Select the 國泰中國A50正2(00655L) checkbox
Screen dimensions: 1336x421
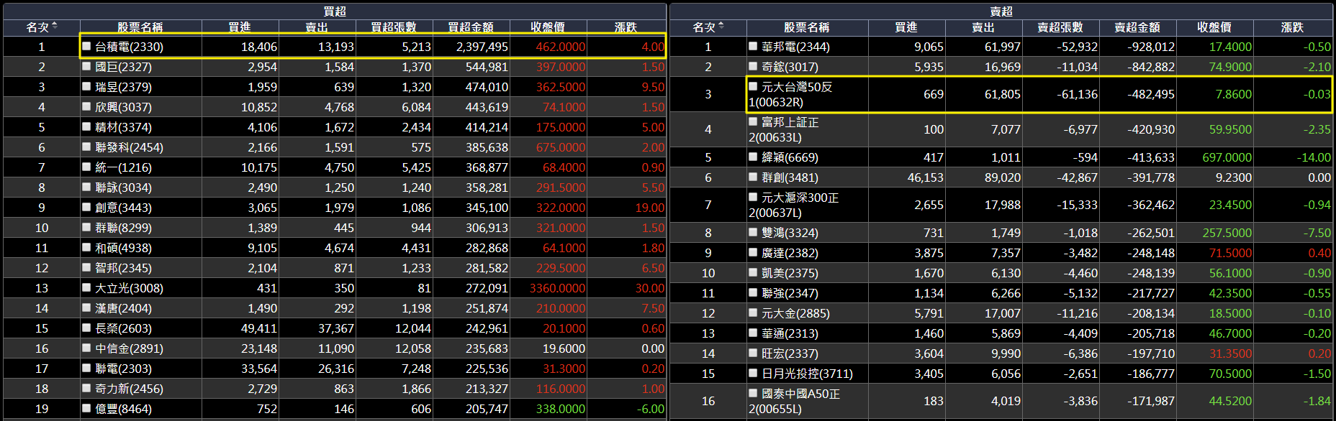coord(753,394)
